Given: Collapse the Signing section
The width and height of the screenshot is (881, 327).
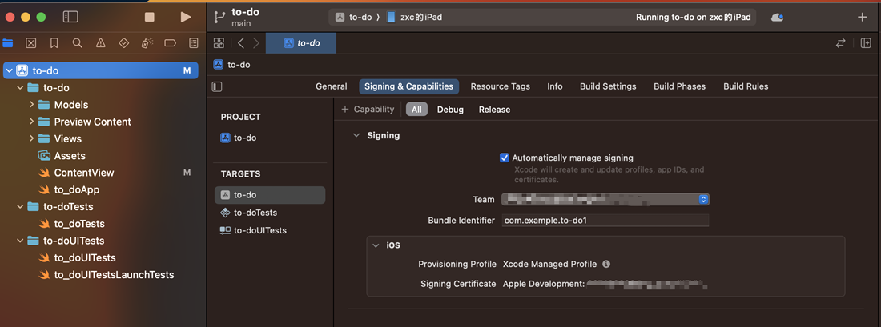Looking at the screenshot, I should point(356,136).
